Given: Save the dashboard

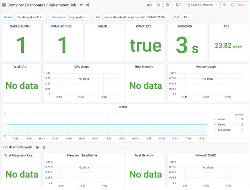Looking at the screenshot, I should (x=159, y=5).
